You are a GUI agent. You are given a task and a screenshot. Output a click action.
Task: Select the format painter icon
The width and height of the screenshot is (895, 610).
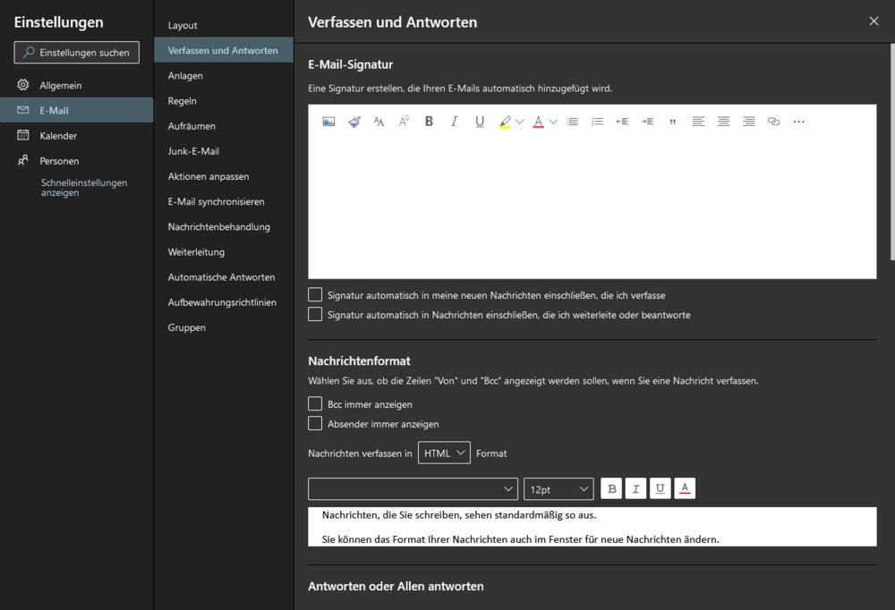pos(354,122)
